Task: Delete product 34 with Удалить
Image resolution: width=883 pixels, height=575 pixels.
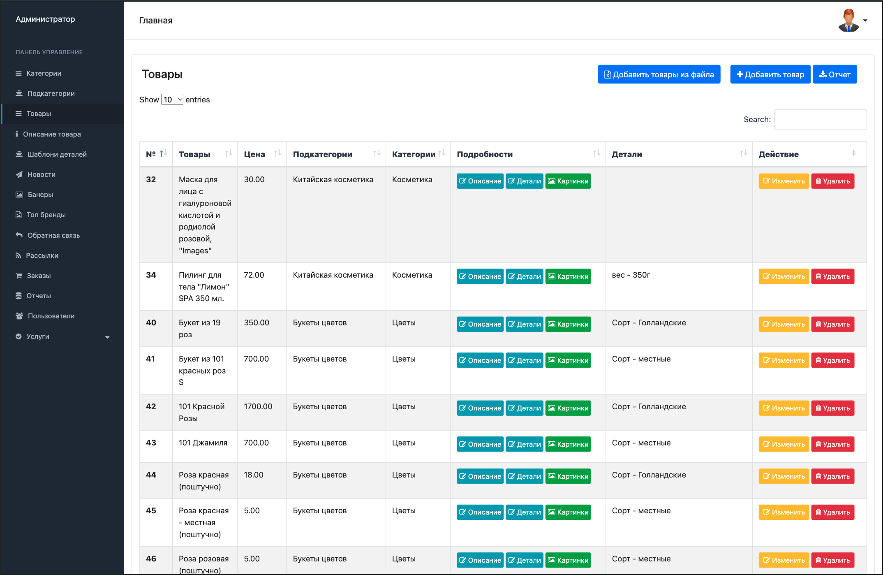Action: [833, 276]
